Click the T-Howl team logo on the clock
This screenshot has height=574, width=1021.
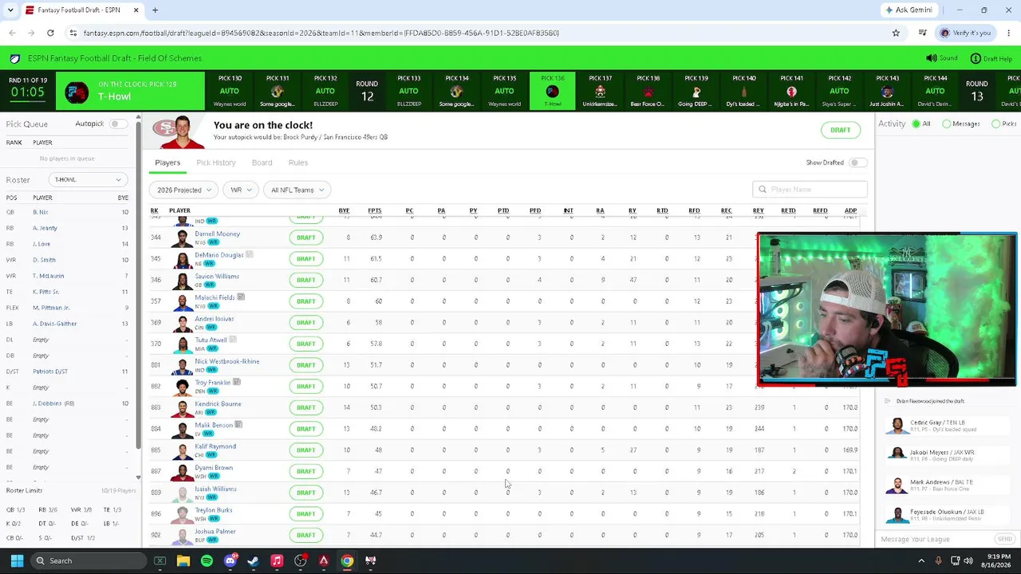(77, 92)
